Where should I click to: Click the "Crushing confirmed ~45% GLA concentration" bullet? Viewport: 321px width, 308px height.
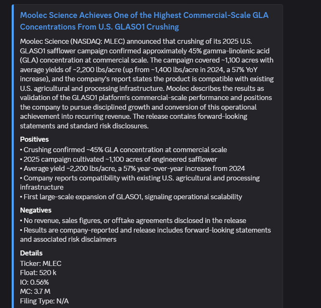click(x=123, y=150)
